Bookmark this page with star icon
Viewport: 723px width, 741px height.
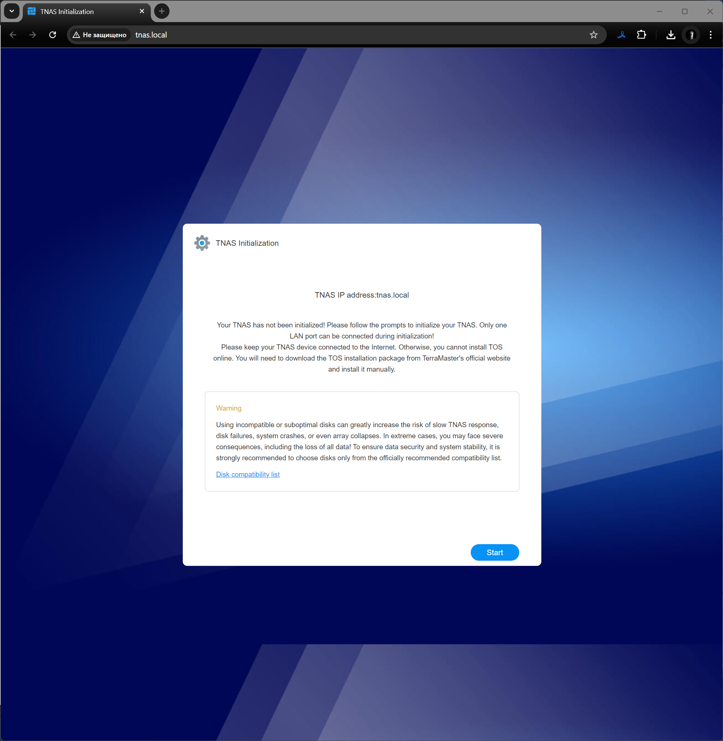click(593, 35)
